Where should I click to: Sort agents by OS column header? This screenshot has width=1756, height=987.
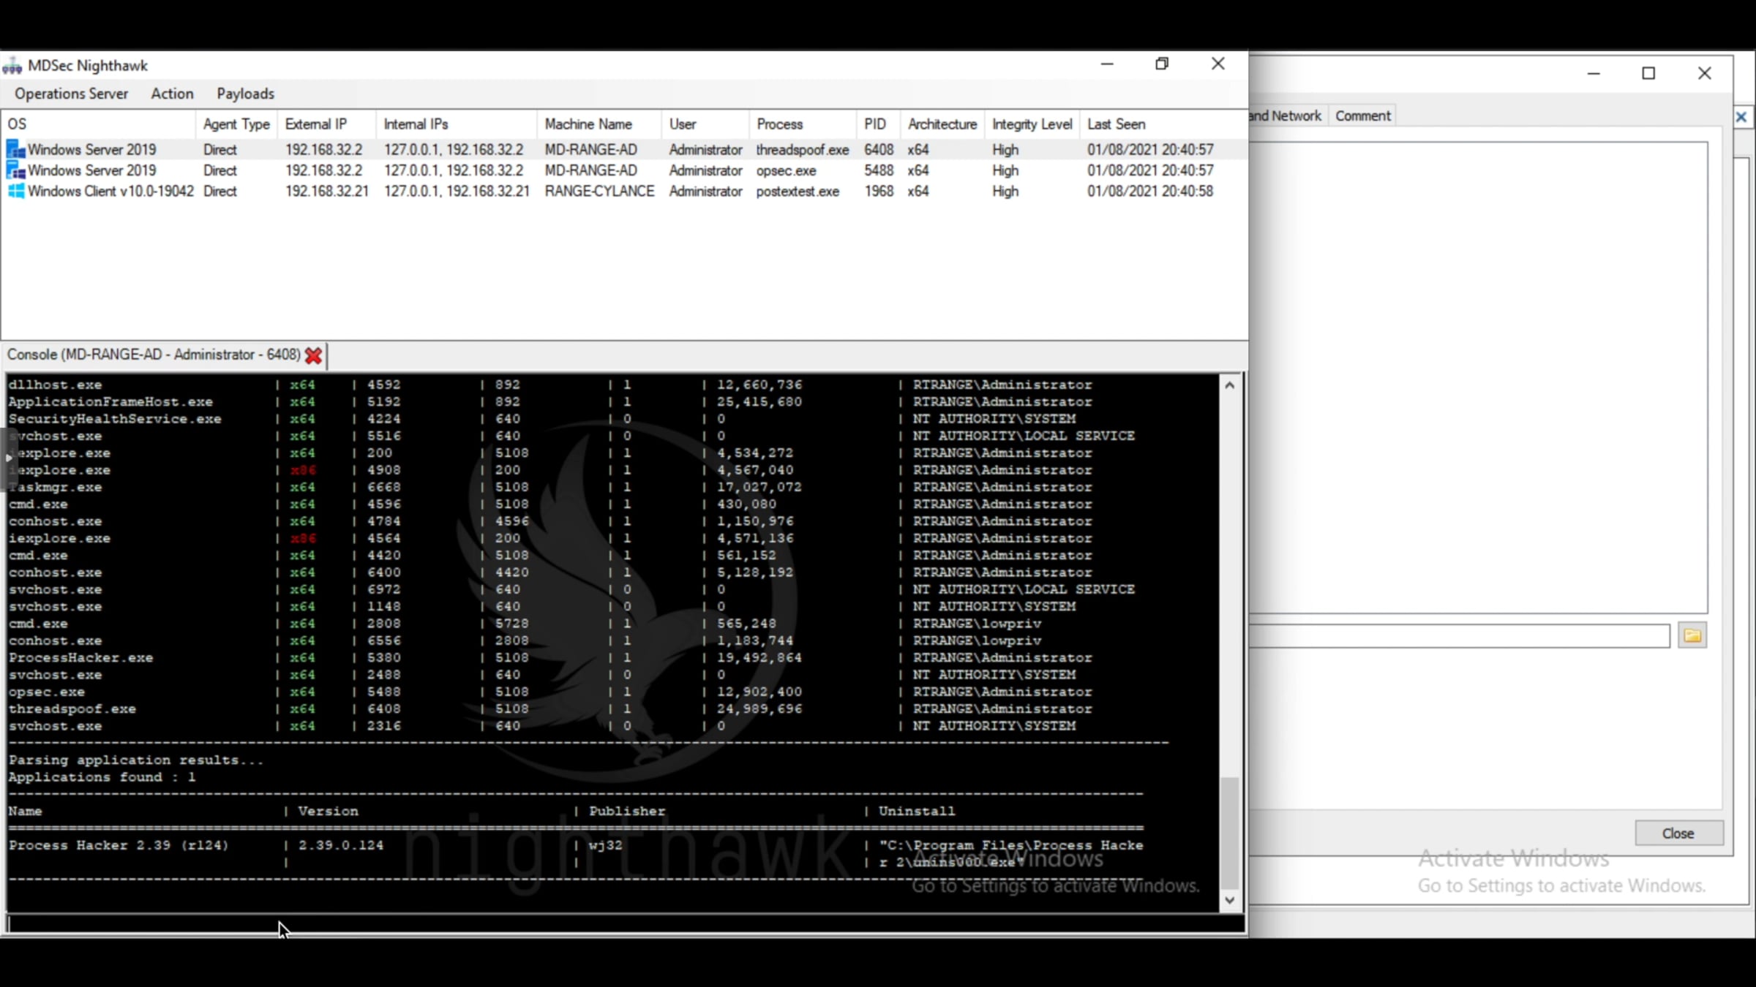[x=98, y=124]
